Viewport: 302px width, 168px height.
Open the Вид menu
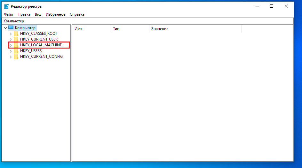point(38,14)
